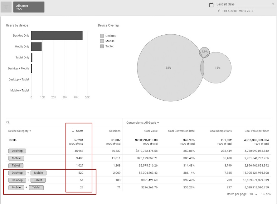Image resolution: width=277 pixels, height=204 pixels.
Task: Click the filter icon at top left
Action: pyautogui.click(x=6, y=7)
